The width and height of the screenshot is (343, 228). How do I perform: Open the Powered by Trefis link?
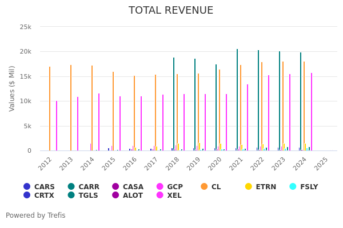point(35,215)
